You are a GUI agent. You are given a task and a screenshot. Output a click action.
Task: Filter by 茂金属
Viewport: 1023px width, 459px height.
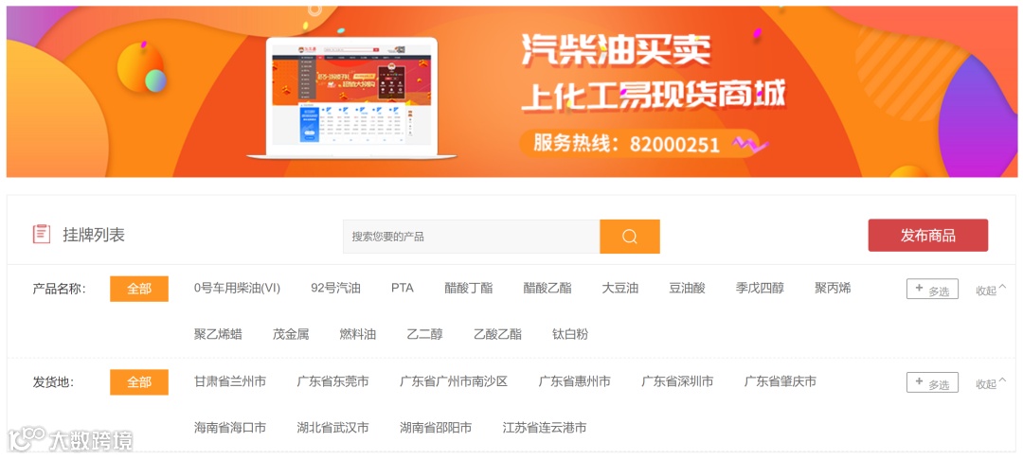coord(291,334)
